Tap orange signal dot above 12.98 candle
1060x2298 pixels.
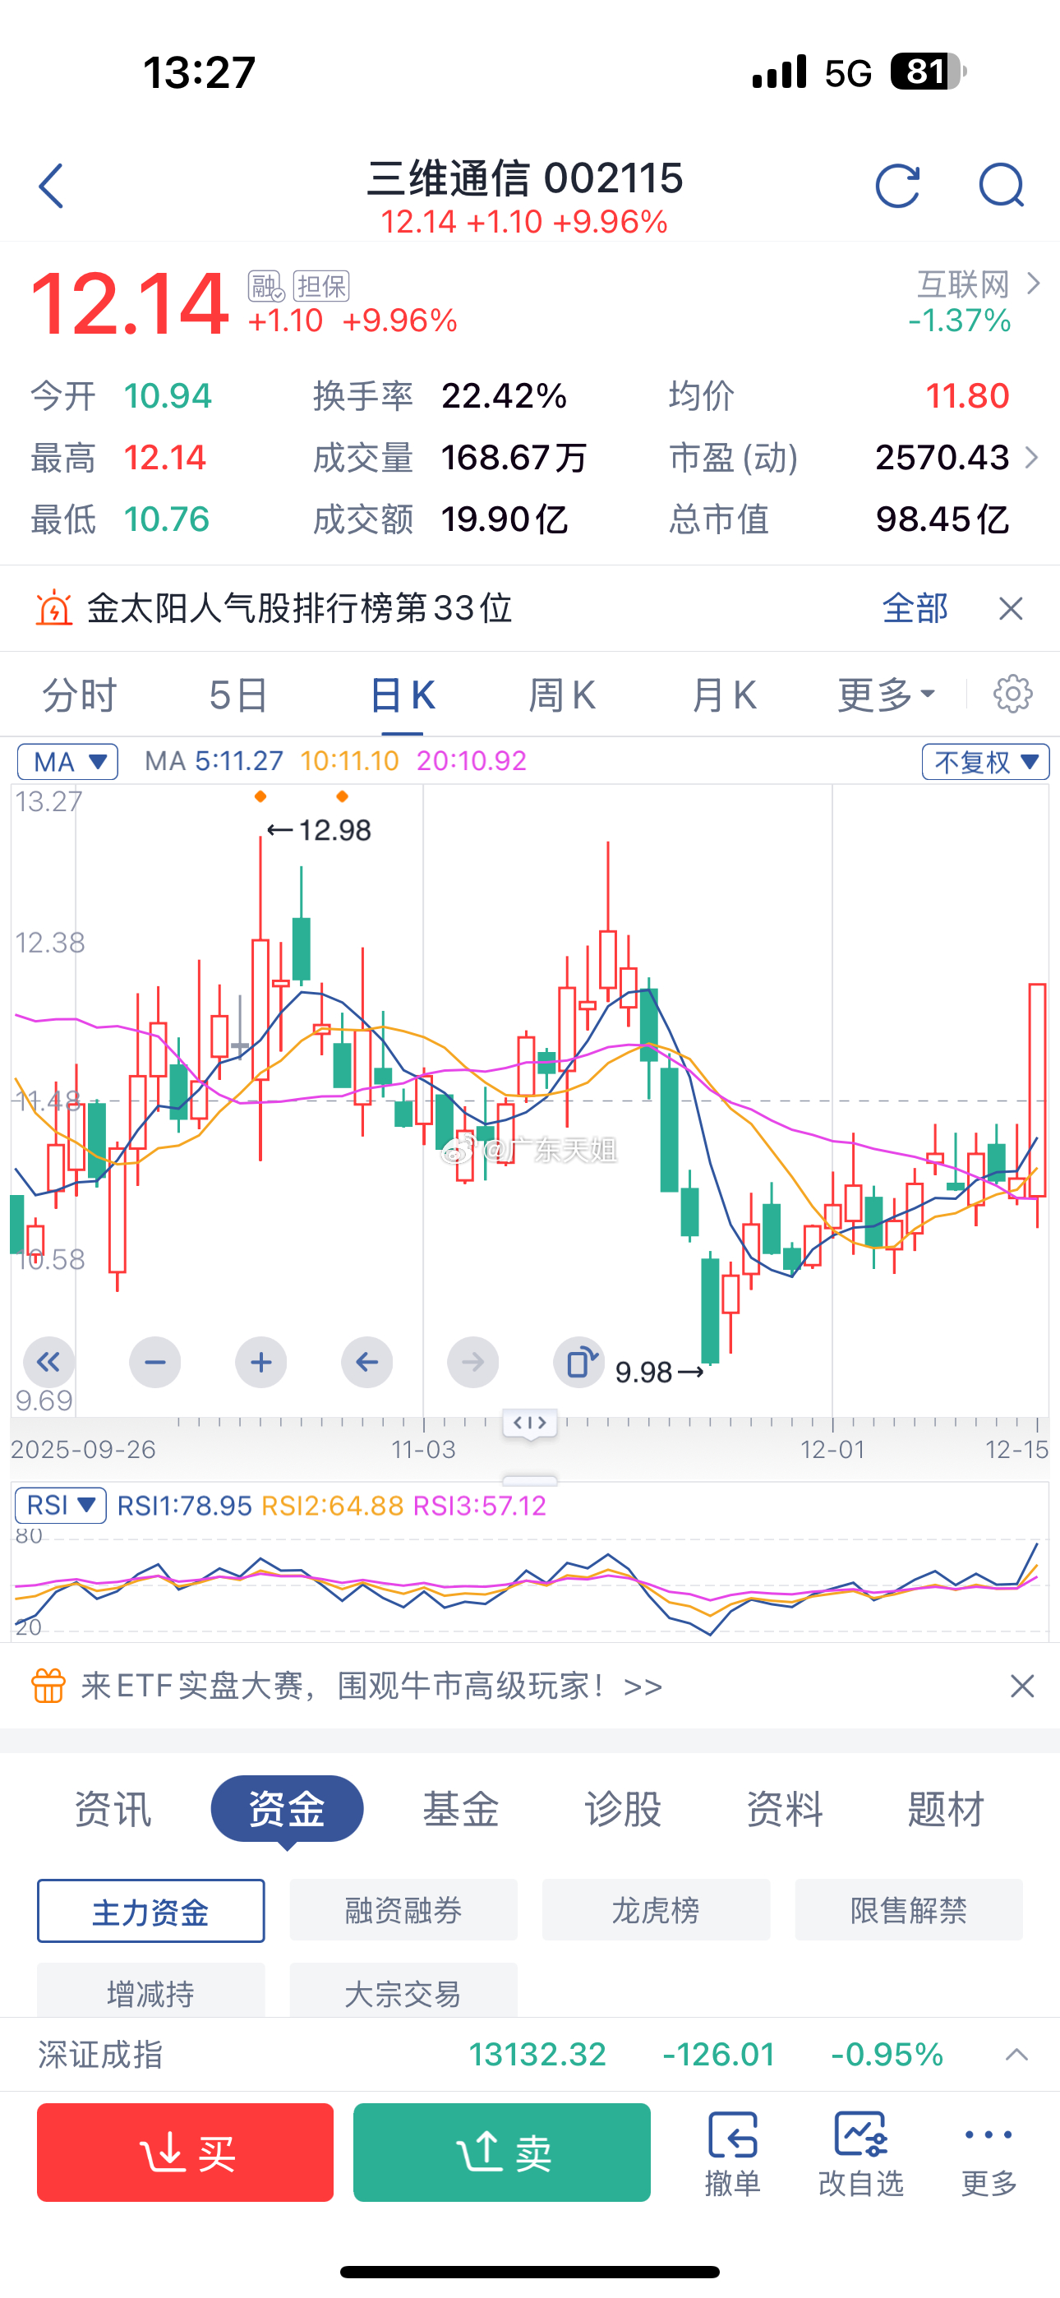pos(260,796)
